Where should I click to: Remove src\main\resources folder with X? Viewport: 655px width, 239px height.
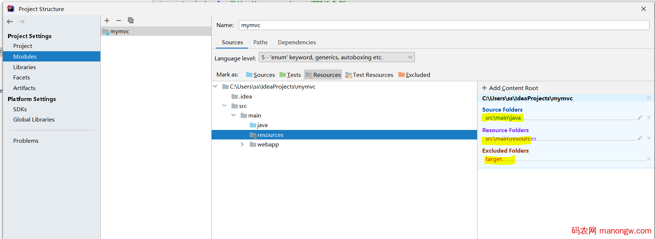649,138
